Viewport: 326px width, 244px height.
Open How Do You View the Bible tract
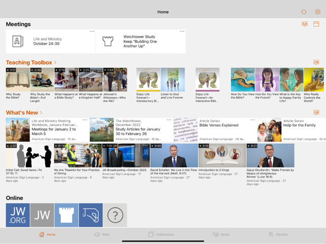[243, 80]
